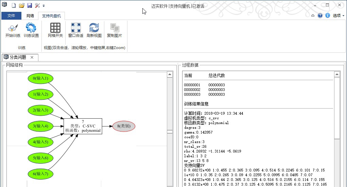Click the C-SVC polynomial node box

pyautogui.click(x=83, y=126)
